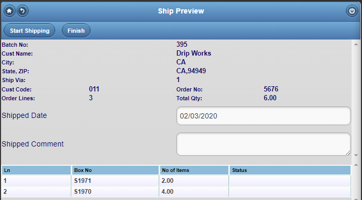
Task: Click upper form scrollbar down arrow
Action: (356, 155)
